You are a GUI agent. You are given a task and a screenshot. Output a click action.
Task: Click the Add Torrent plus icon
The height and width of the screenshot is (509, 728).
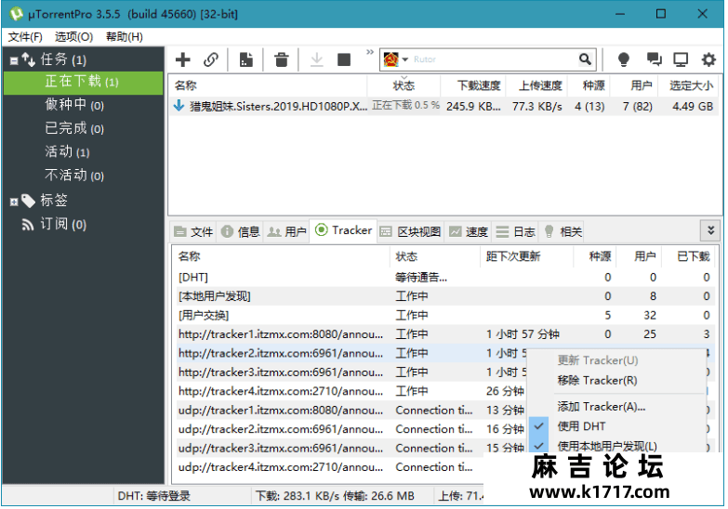click(x=183, y=59)
